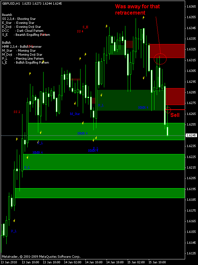
Task: Click the legend line 'P_L - Piercing Line Pattern'
Action: pos(23,59)
